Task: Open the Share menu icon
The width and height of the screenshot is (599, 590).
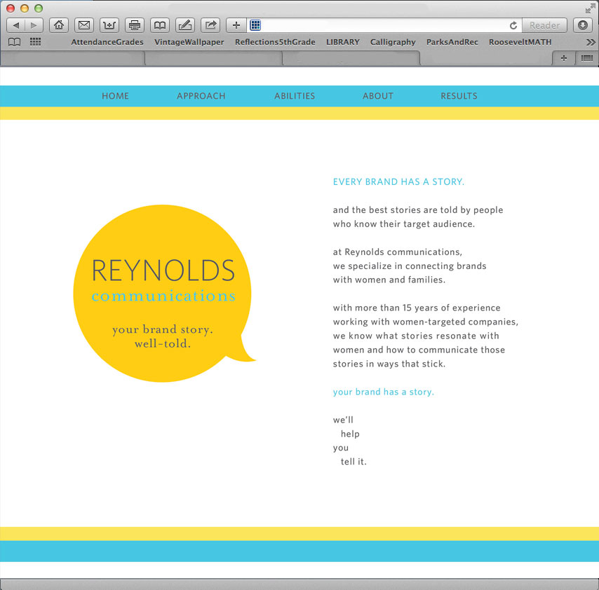Action: (210, 25)
